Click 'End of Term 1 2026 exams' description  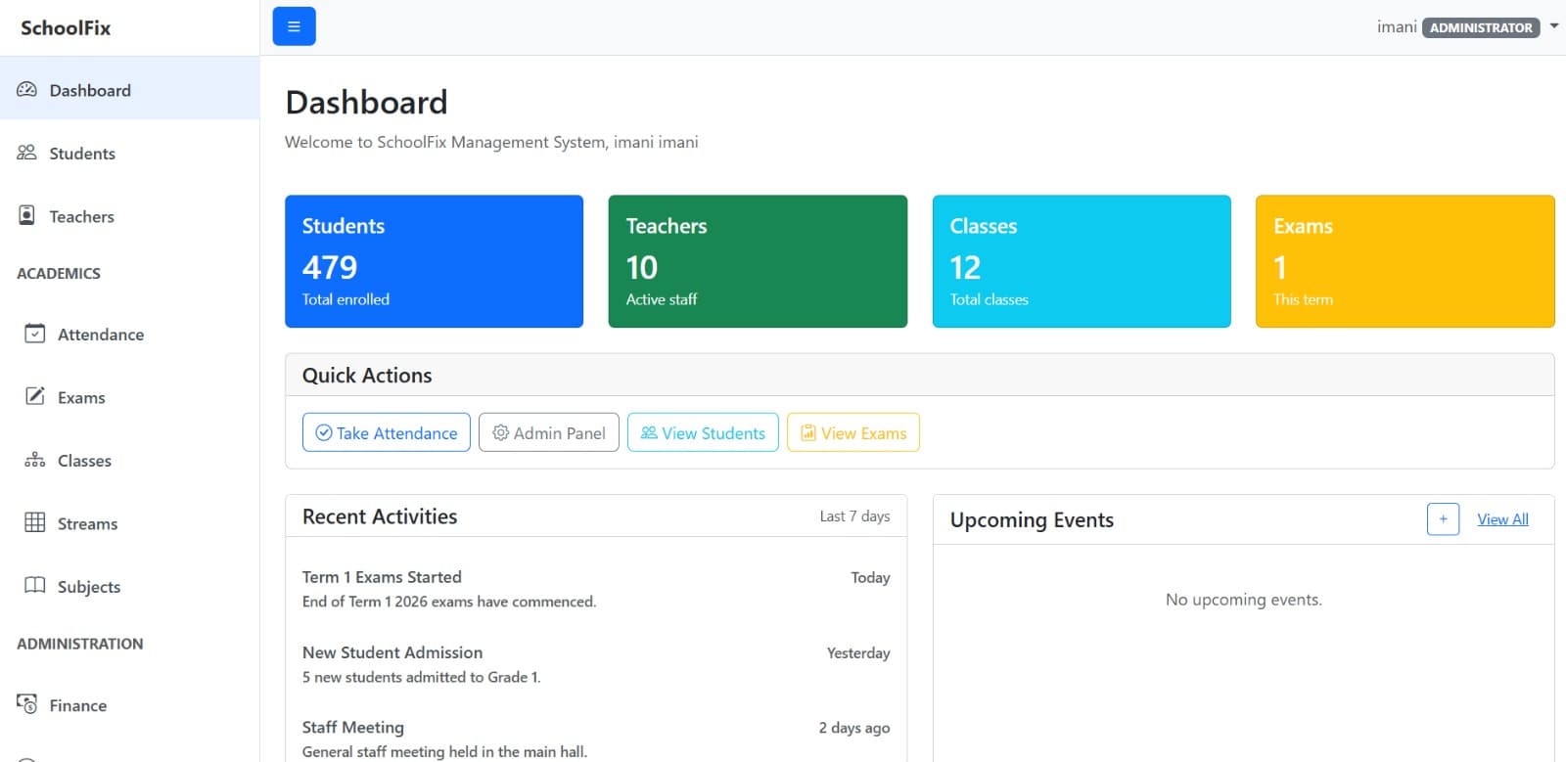(x=449, y=602)
